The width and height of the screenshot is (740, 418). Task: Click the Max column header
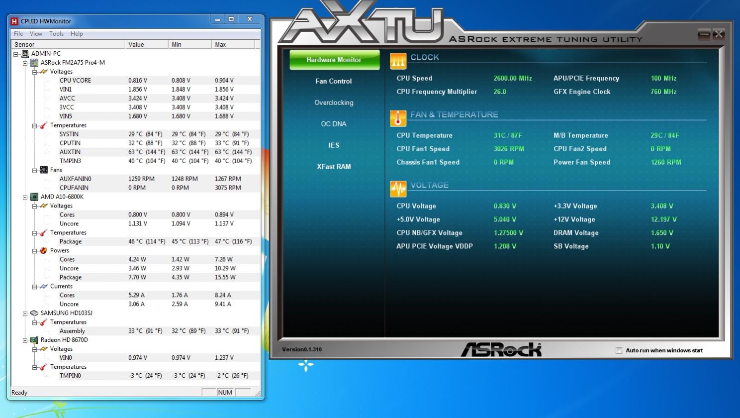point(233,44)
